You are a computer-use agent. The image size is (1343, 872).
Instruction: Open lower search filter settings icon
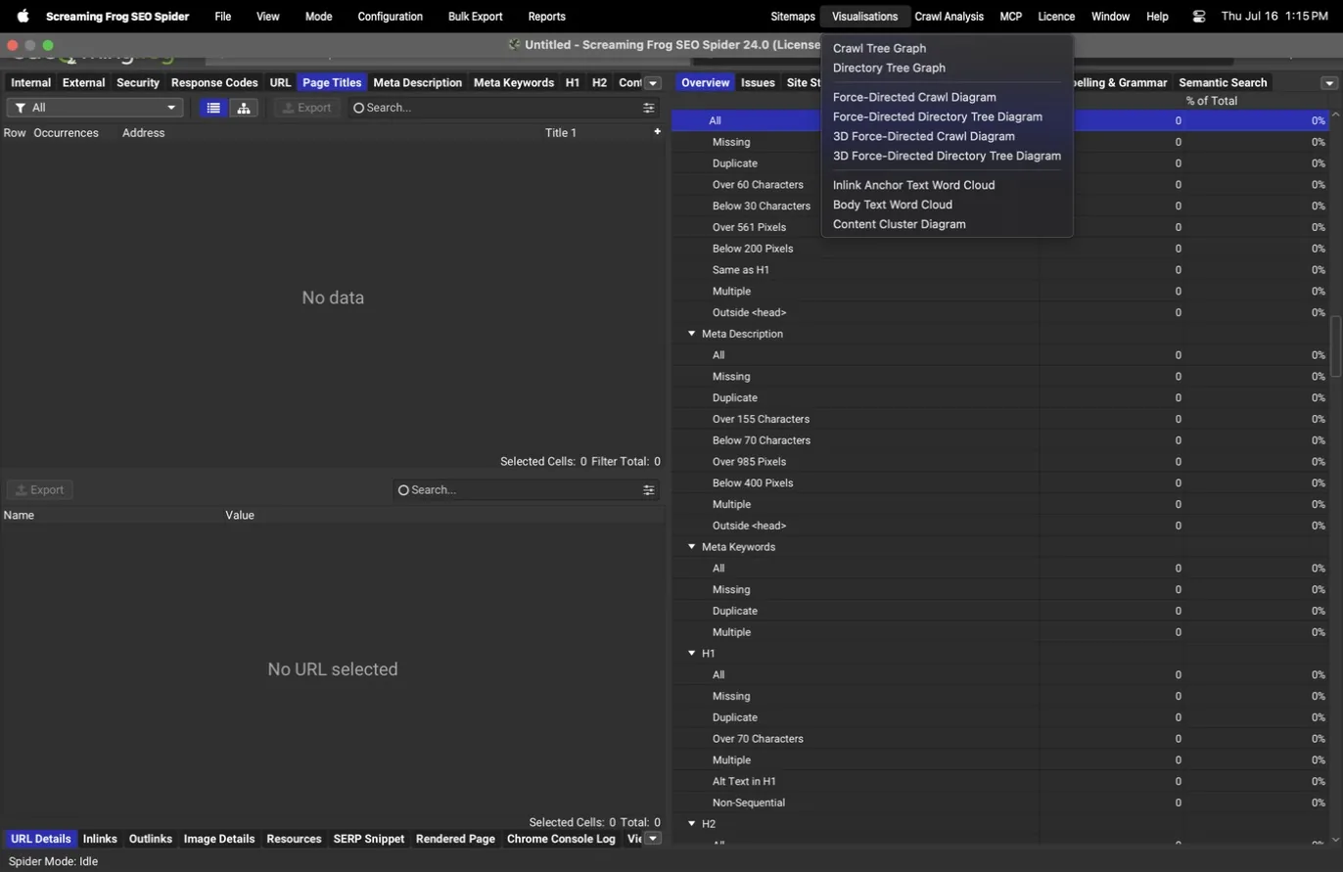point(649,489)
